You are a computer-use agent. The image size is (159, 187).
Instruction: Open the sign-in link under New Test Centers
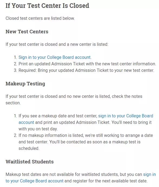pos(54,57)
